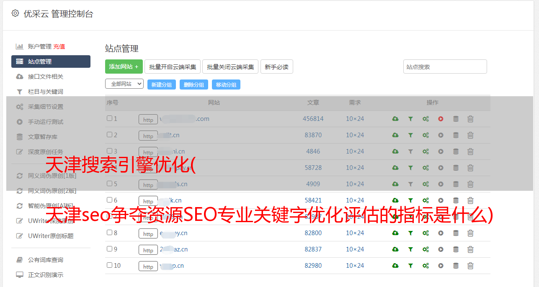The width and height of the screenshot is (539, 287).
Task: Click the 10×24 value in row 9
Action: (x=355, y=249)
